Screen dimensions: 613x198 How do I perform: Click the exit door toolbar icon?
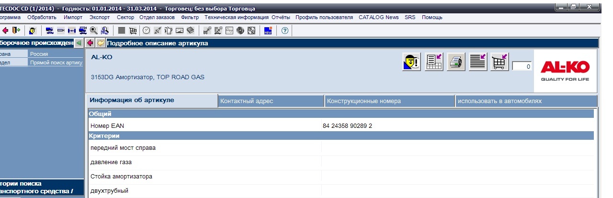click(17, 31)
